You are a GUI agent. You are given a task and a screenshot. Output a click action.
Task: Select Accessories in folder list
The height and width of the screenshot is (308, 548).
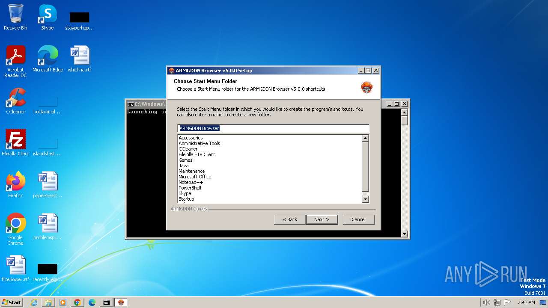191,138
